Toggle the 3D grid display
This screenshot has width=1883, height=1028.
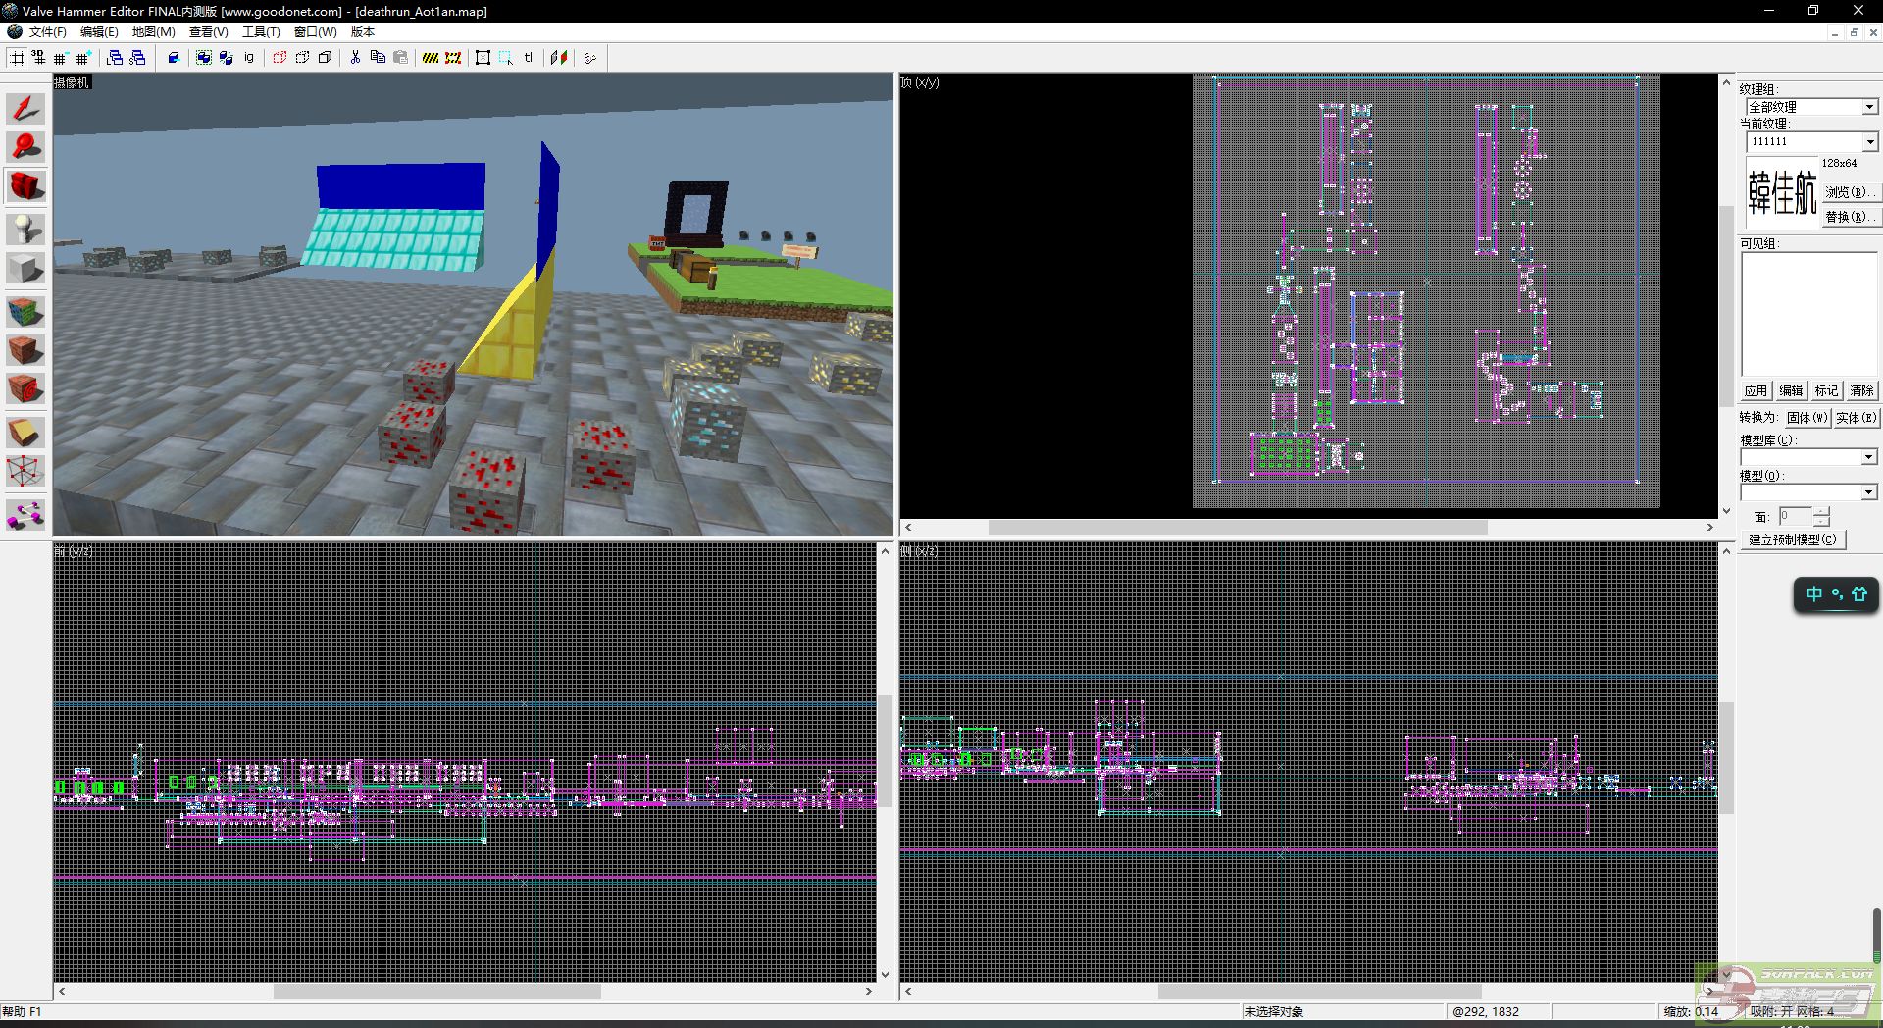(38, 58)
